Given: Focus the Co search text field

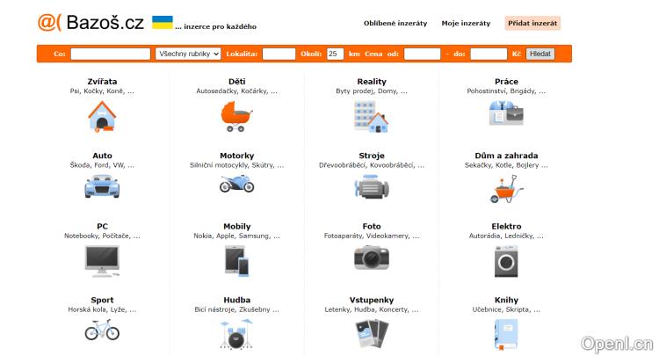Looking at the screenshot, I should (x=110, y=54).
